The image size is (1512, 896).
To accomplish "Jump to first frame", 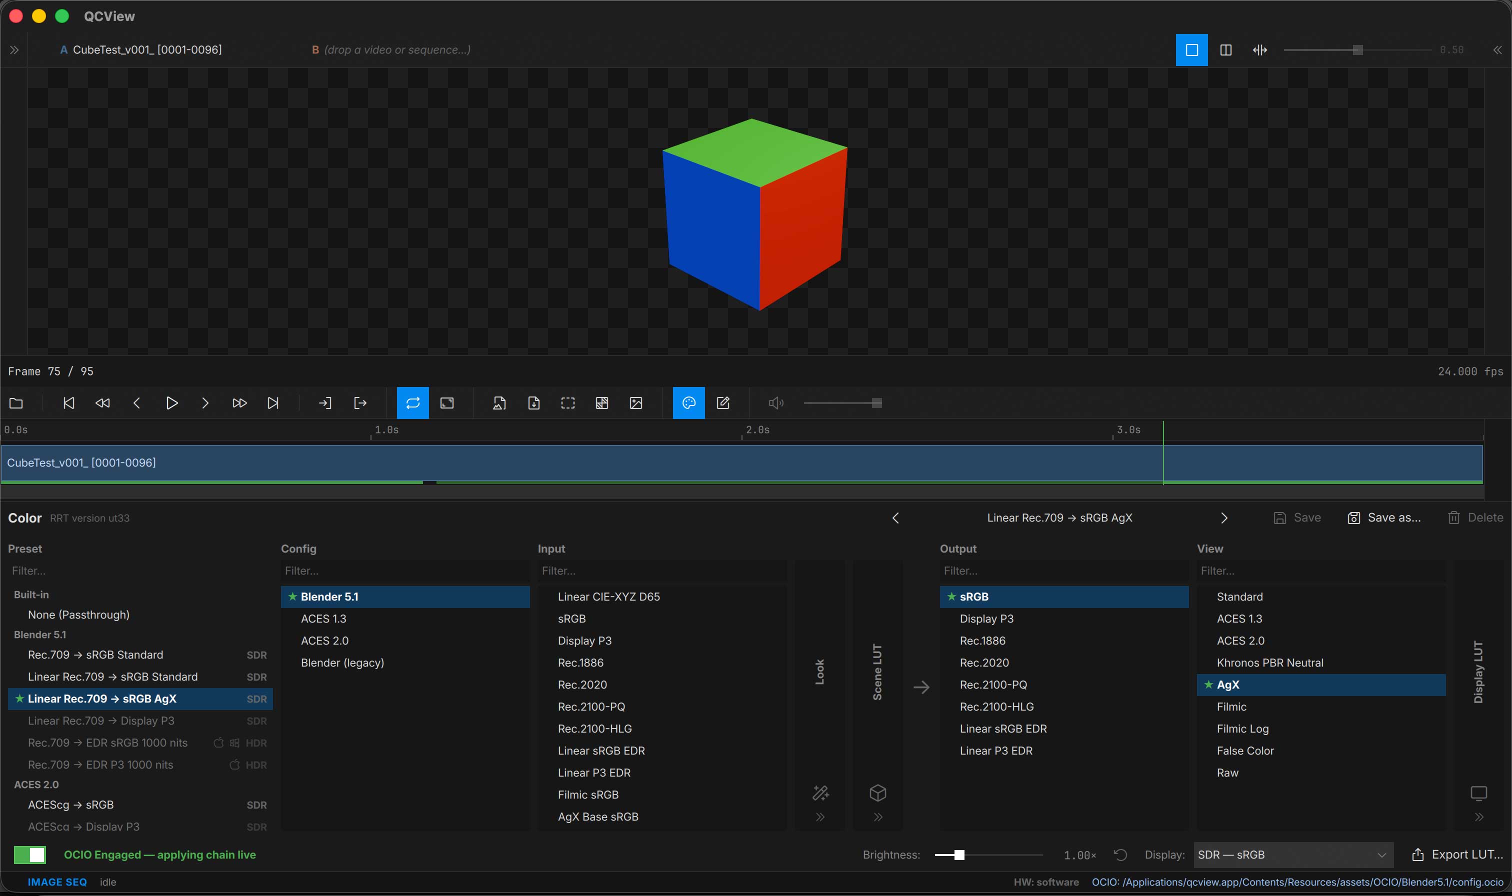I will (x=69, y=402).
